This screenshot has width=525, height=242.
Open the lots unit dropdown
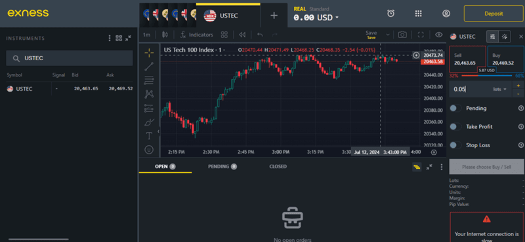point(499,89)
